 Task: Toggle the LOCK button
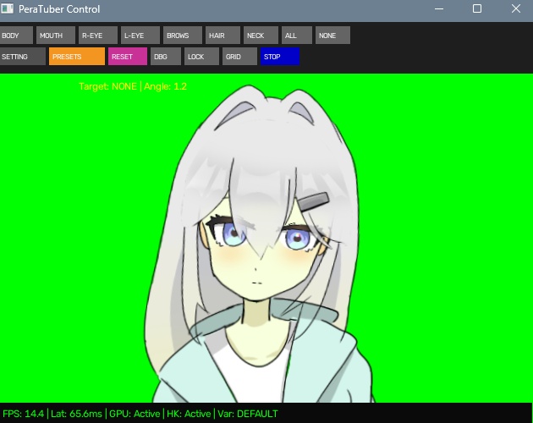tap(201, 57)
